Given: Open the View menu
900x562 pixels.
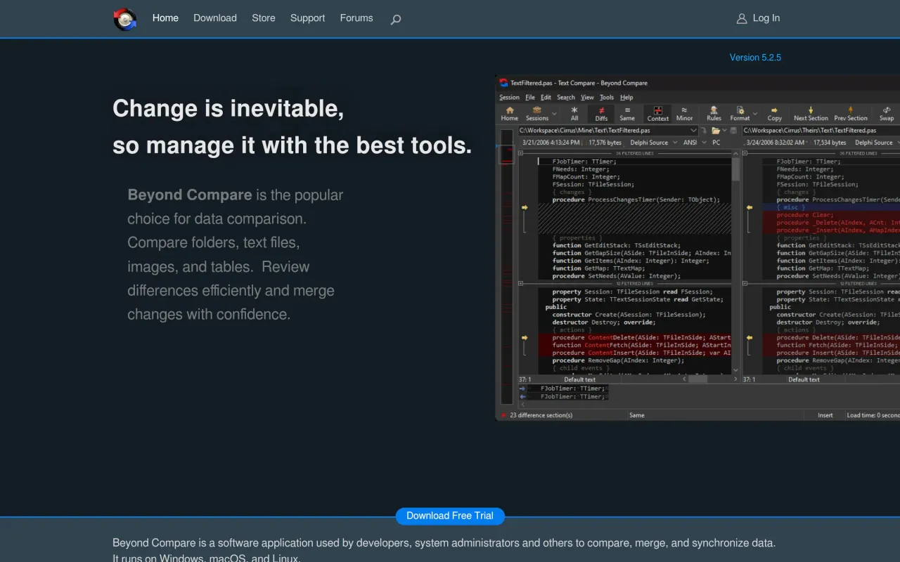Looking at the screenshot, I should [587, 98].
